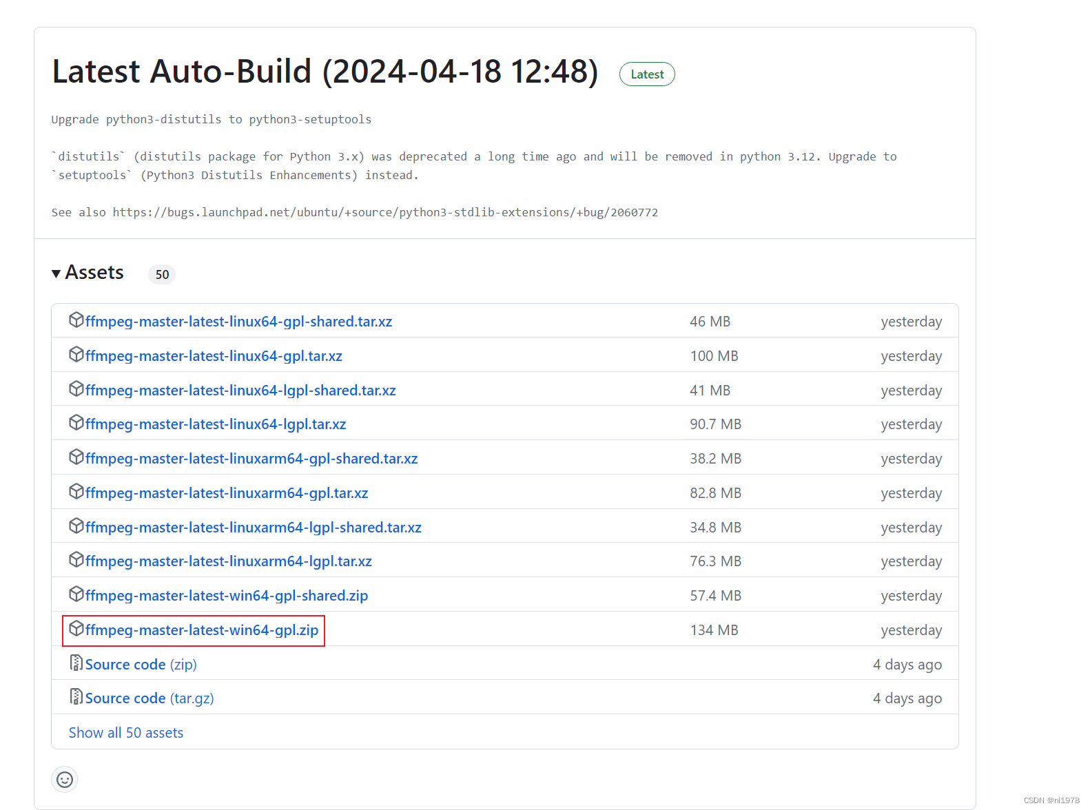Click package icon beside ffmpeg-master-latest-linux64-lgpl.tar.xz
This screenshot has height=810, width=1090.
(x=76, y=423)
